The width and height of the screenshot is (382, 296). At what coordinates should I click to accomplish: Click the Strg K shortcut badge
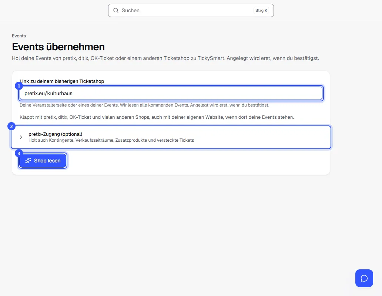(x=261, y=10)
